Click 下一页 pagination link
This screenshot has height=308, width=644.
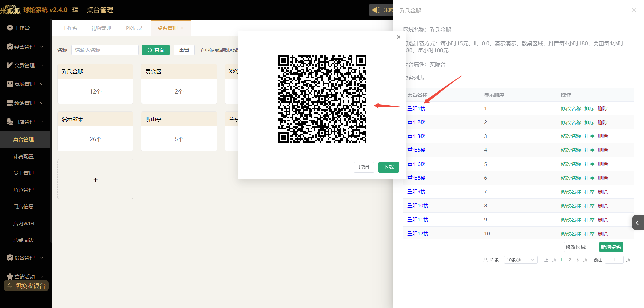pos(581,260)
